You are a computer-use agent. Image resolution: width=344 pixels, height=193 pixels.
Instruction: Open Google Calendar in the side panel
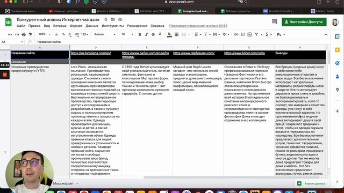click(x=337, y=36)
